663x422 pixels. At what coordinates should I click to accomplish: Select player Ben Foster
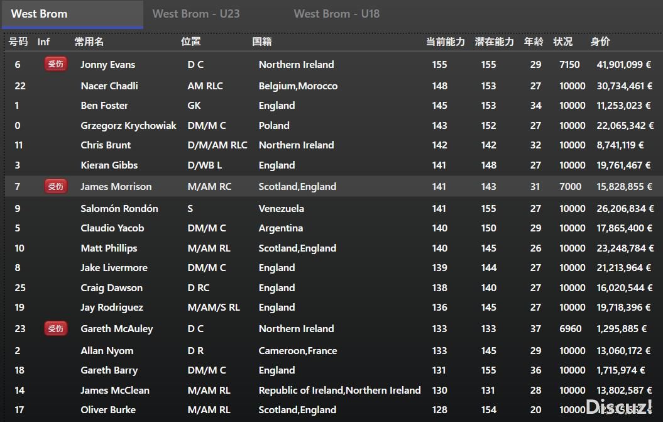coord(104,106)
